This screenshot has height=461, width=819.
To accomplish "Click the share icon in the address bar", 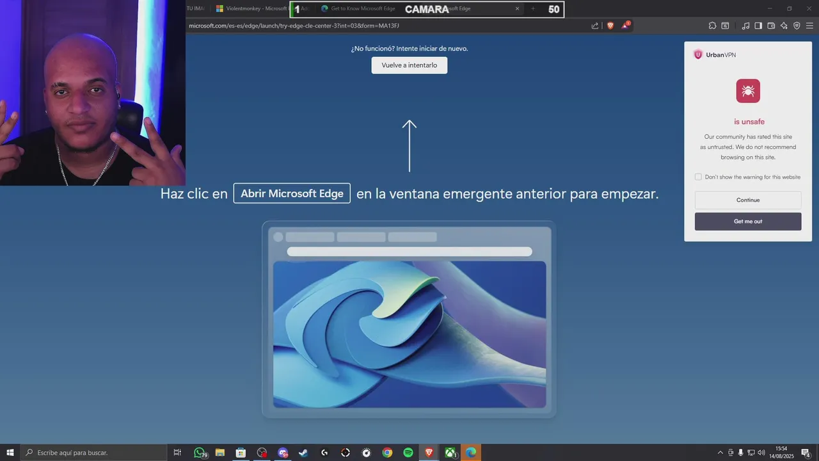I will [595, 26].
